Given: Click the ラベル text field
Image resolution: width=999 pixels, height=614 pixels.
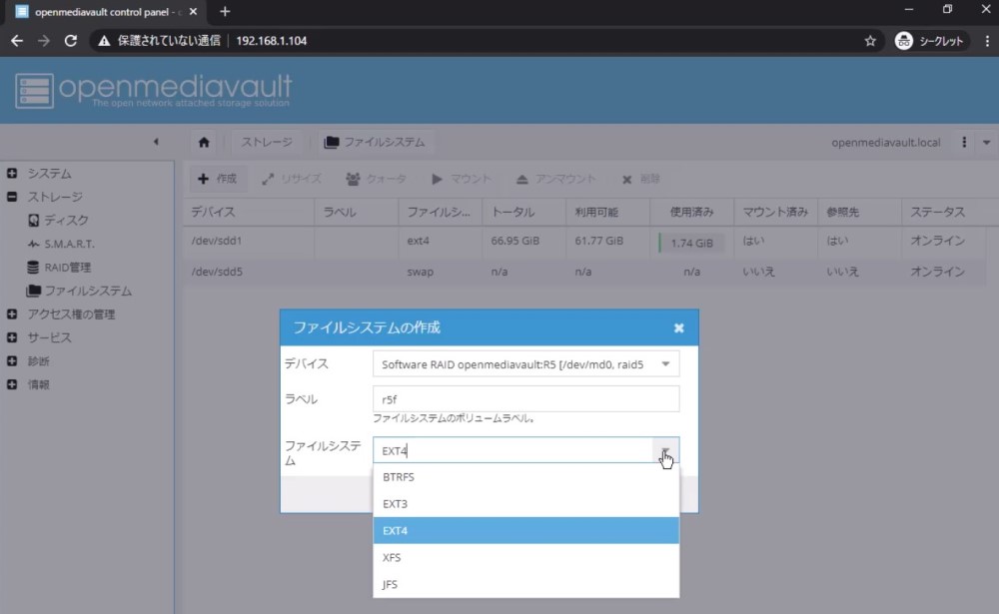Looking at the screenshot, I should click(x=525, y=398).
